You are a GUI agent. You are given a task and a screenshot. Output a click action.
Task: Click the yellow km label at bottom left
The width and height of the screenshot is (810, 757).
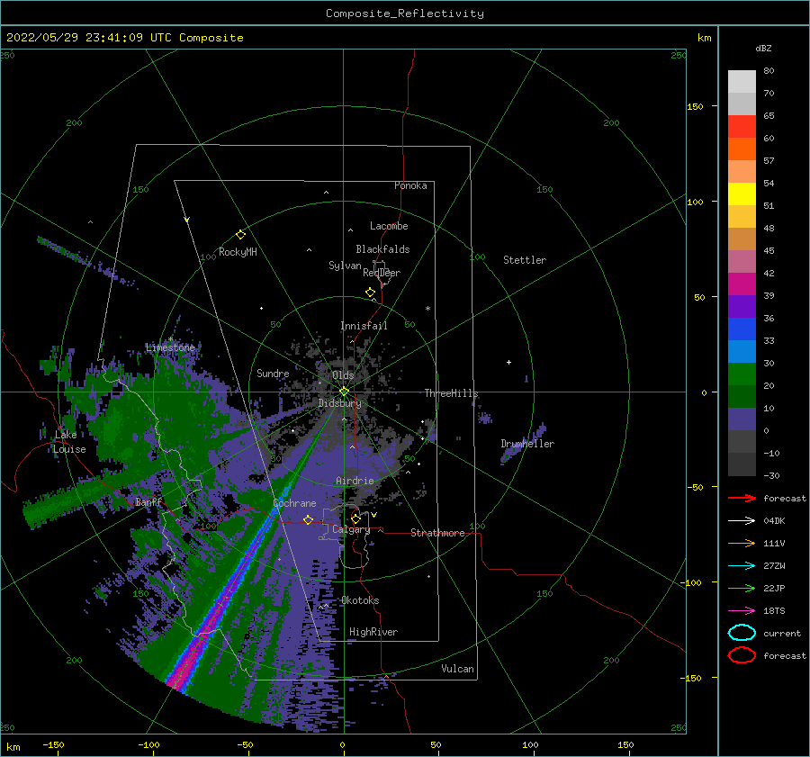click(13, 747)
